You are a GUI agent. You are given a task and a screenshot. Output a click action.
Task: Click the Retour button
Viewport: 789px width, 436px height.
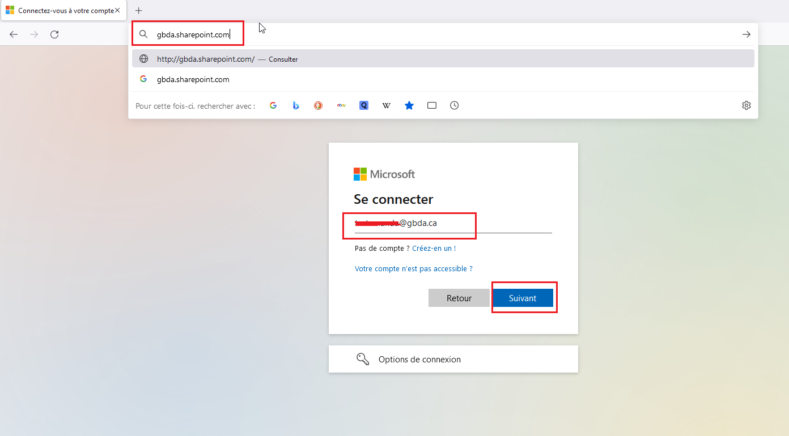[x=459, y=298]
